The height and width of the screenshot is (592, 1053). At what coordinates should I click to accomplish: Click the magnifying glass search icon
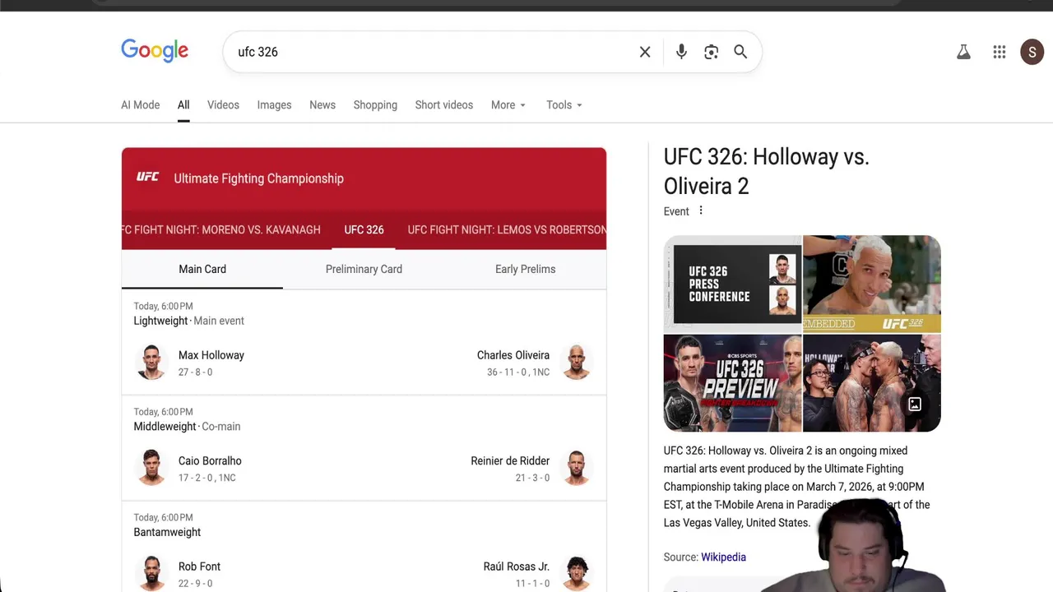[x=740, y=52]
